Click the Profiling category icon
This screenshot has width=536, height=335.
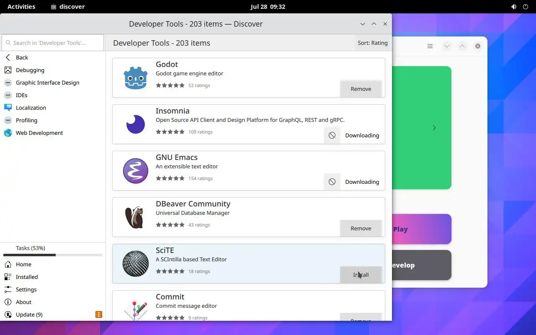[x=8, y=120]
